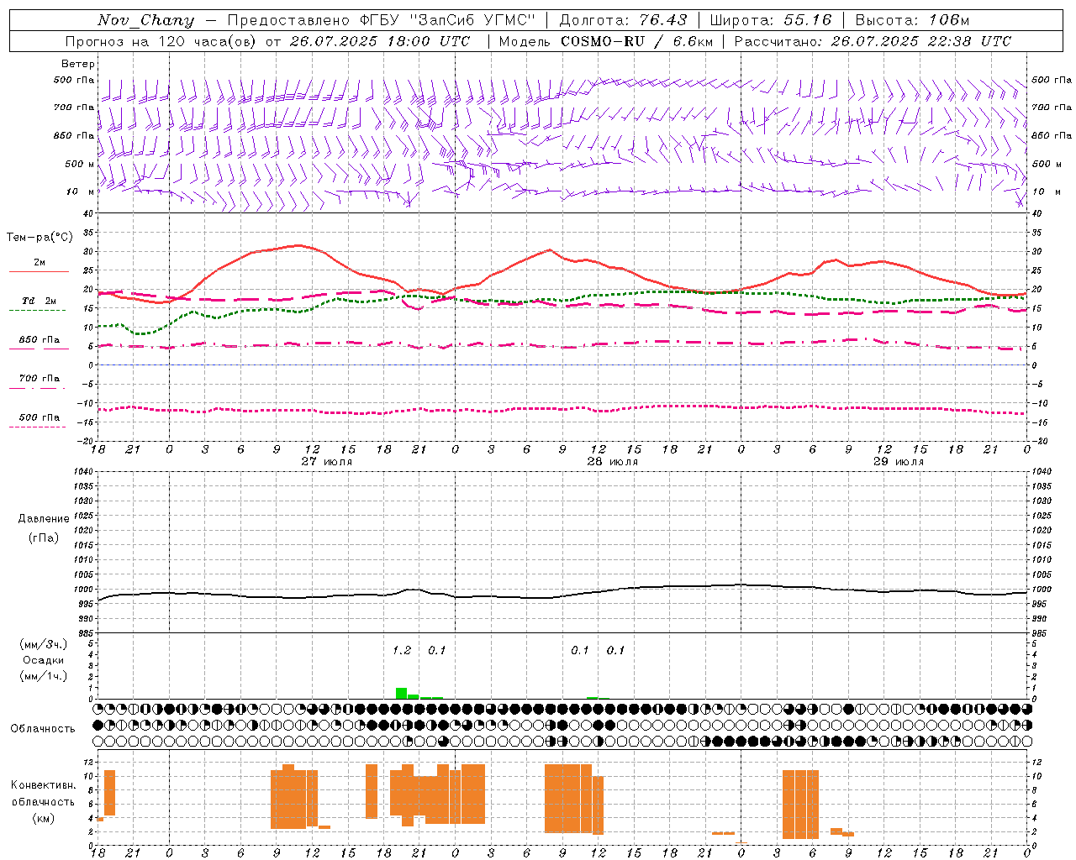Click the 10 м wind level label on left

pyautogui.click(x=81, y=191)
